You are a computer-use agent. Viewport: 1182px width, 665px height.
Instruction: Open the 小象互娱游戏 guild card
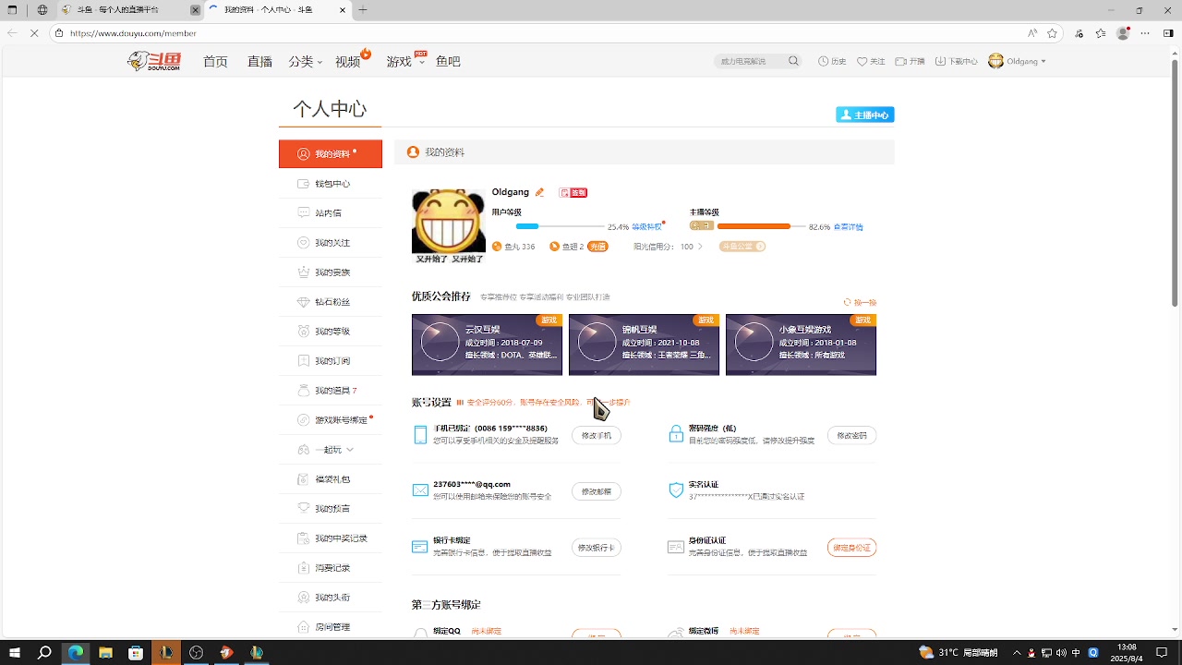(x=801, y=345)
